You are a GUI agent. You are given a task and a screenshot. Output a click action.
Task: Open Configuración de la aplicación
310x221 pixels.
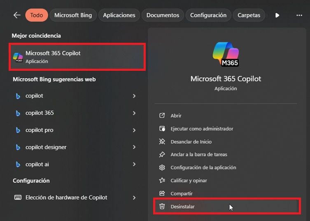(226, 167)
